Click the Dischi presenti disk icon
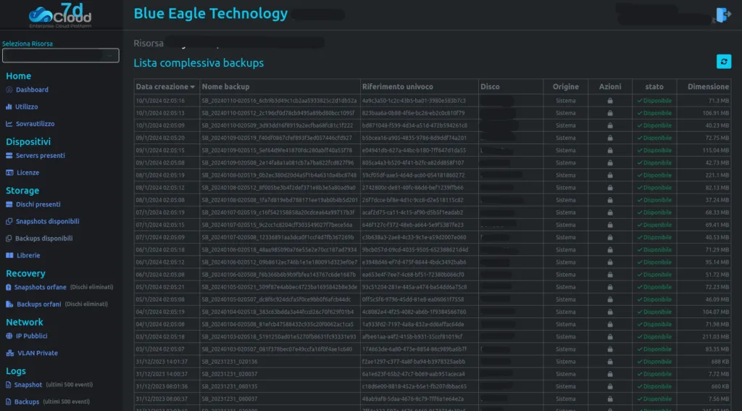Screen dimensions: 742x411 9,204
